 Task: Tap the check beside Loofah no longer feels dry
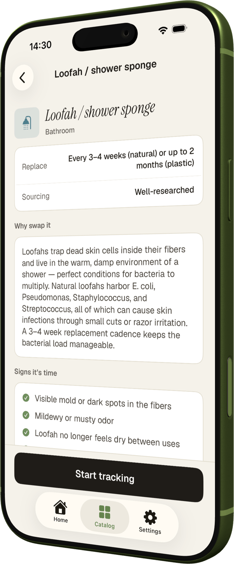tap(26, 432)
